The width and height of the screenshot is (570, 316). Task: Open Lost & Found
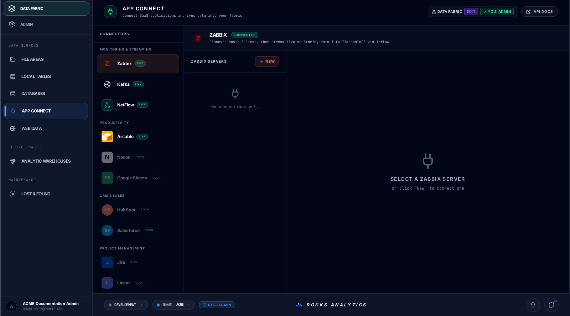coord(46,194)
